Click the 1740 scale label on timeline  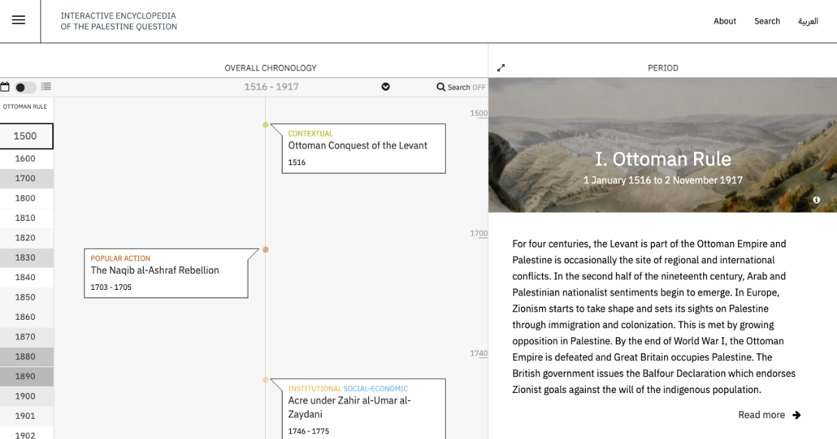(x=478, y=353)
